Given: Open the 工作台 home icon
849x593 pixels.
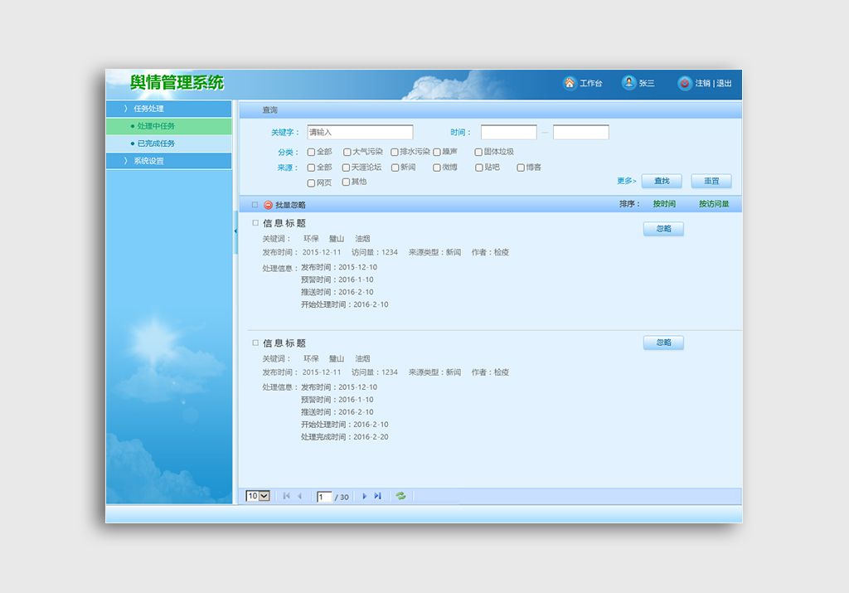Looking at the screenshot, I should point(569,83).
